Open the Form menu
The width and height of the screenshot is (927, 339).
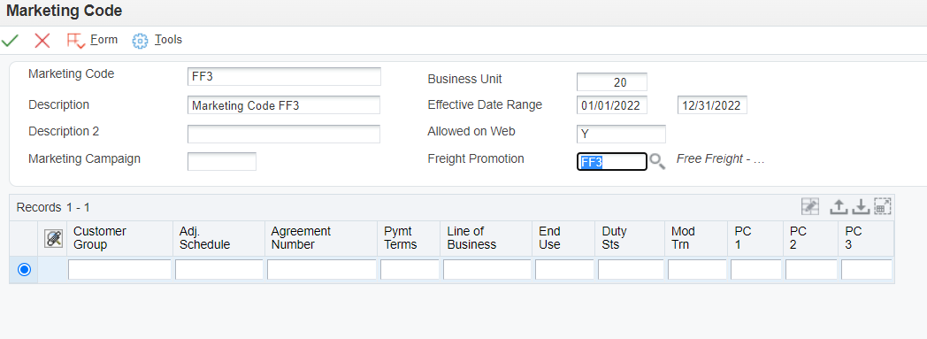[x=104, y=40]
